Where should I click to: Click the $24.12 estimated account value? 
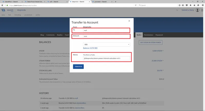point(162,79)
